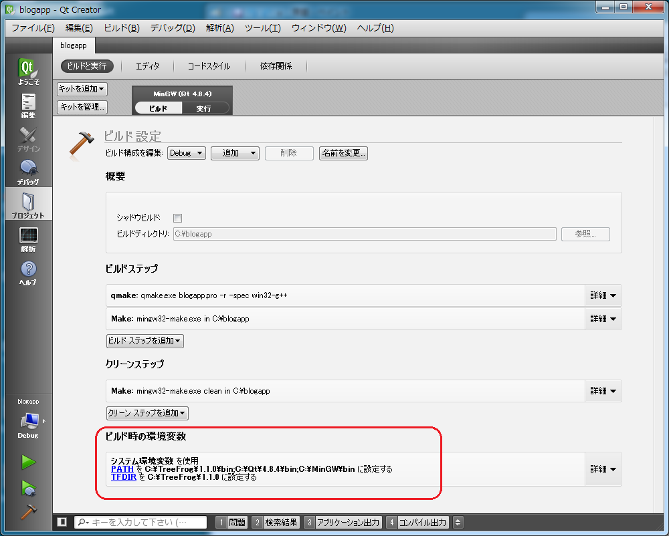Open the クリーン ステップを追加 dropdown
669x536 pixels.
pyautogui.click(x=147, y=413)
